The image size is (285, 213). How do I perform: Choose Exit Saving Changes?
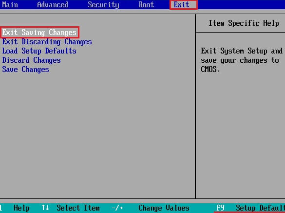tap(39, 33)
